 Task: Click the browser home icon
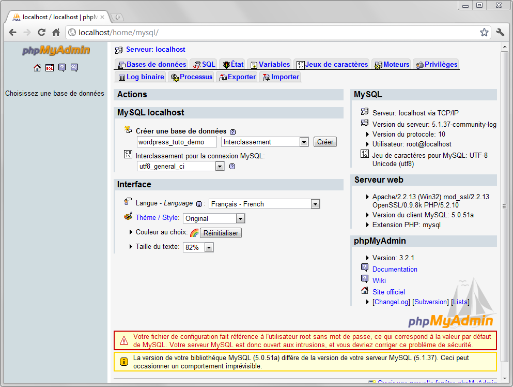[x=56, y=33]
